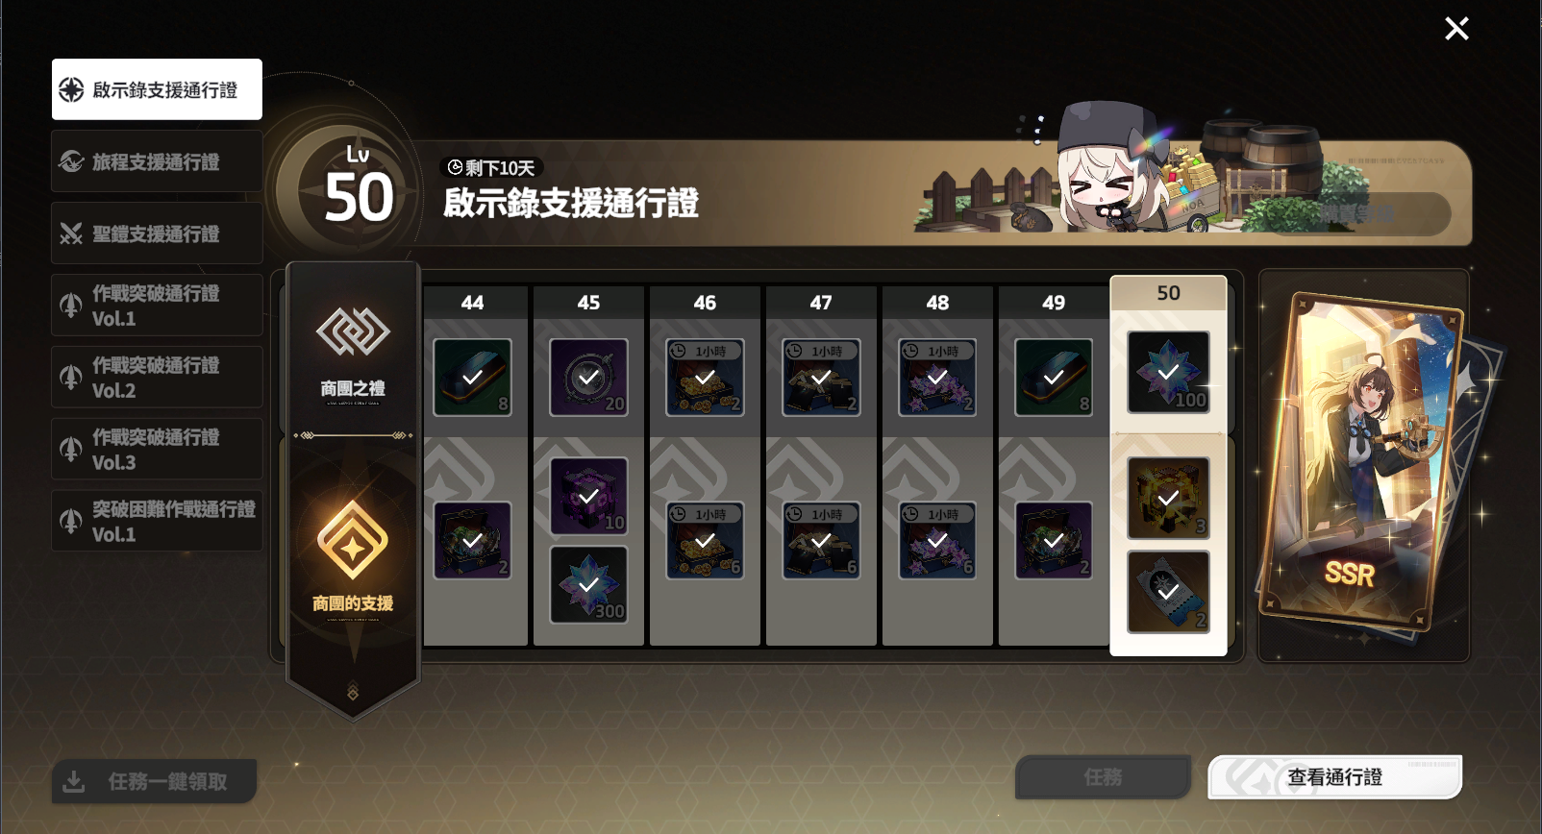Switch to 啟示錄支援通行證 tab
This screenshot has width=1542, height=834.
click(x=157, y=89)
